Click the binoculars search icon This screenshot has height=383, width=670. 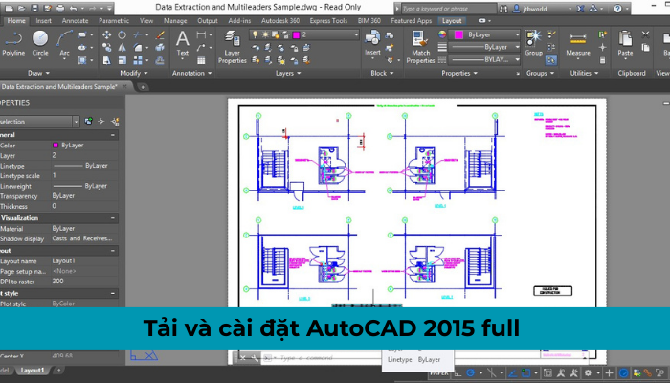click(503, 8)
